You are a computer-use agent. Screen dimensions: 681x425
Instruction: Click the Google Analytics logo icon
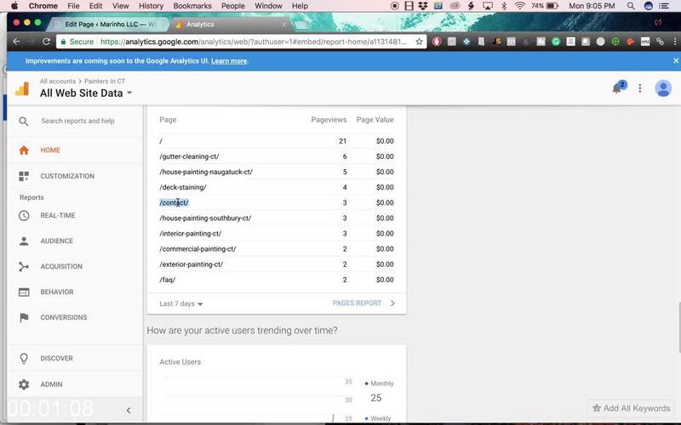[22, 88]
